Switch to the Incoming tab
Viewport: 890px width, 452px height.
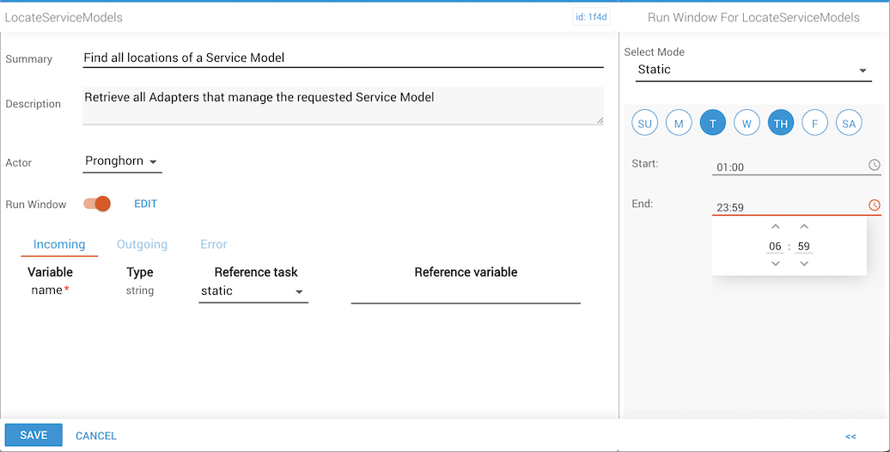coord(59,244)
